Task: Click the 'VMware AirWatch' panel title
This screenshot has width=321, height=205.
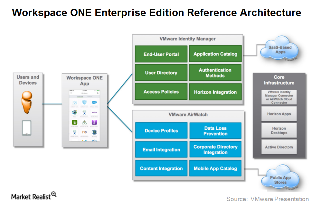Action: pos(188,114)
